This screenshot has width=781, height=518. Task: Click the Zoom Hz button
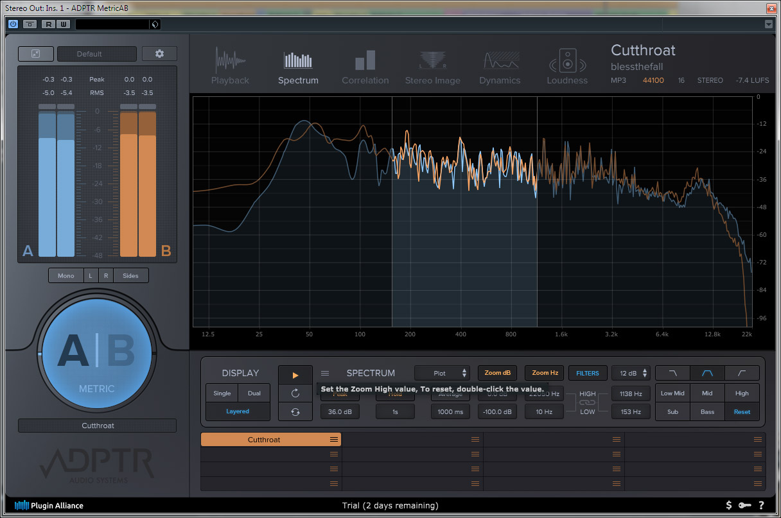point(544,373)
